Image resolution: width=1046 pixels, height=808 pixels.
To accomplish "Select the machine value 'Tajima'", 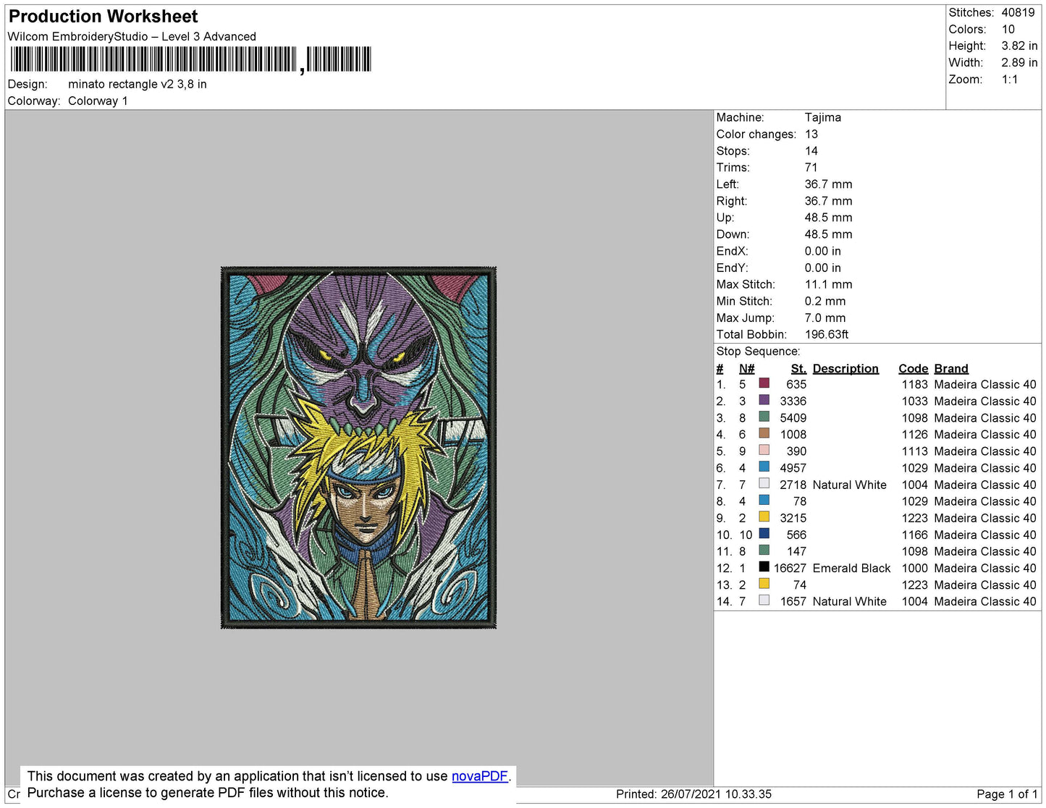I will (x=823, y=118).
